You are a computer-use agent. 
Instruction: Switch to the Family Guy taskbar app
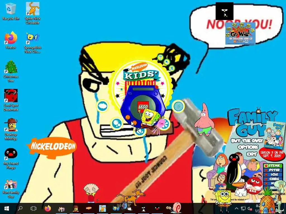tap(61, 208)
